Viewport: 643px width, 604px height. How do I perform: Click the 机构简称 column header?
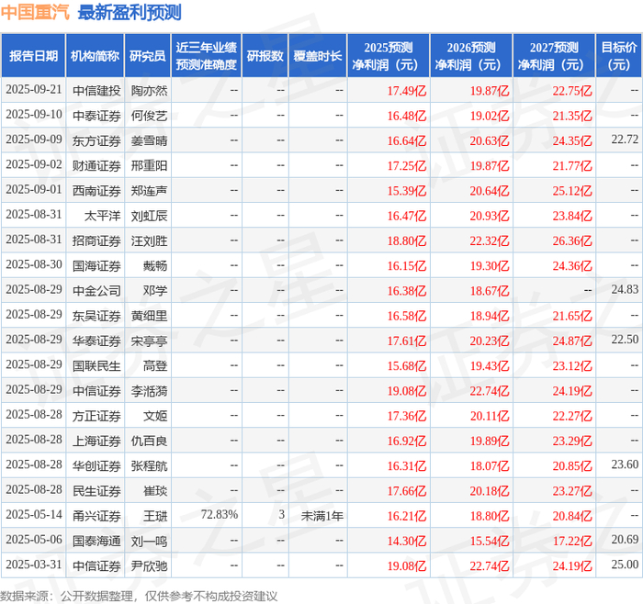[x=96, y=56]
